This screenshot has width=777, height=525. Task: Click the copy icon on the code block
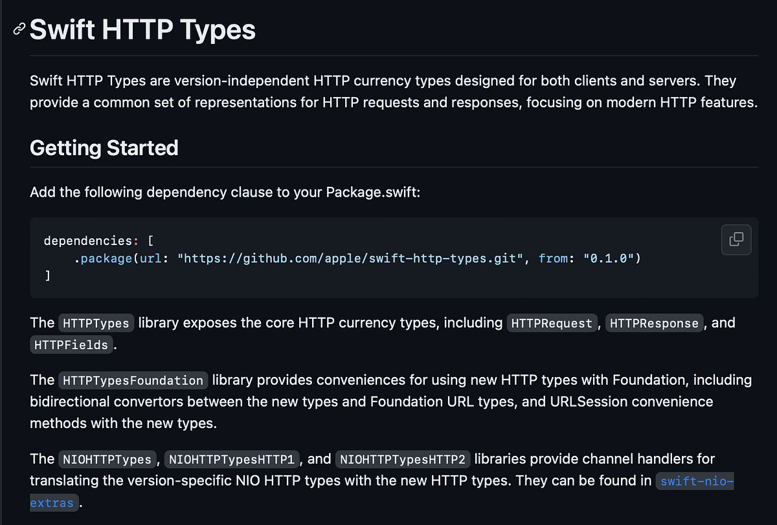736,240
